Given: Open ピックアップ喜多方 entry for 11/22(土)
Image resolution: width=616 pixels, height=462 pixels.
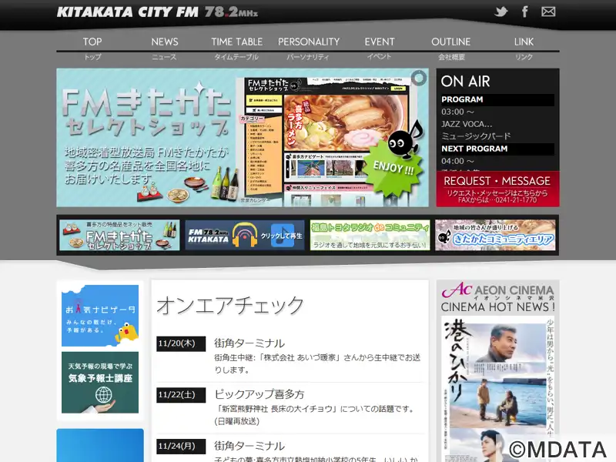Looking at the screenshot, I should pos(259,394).
